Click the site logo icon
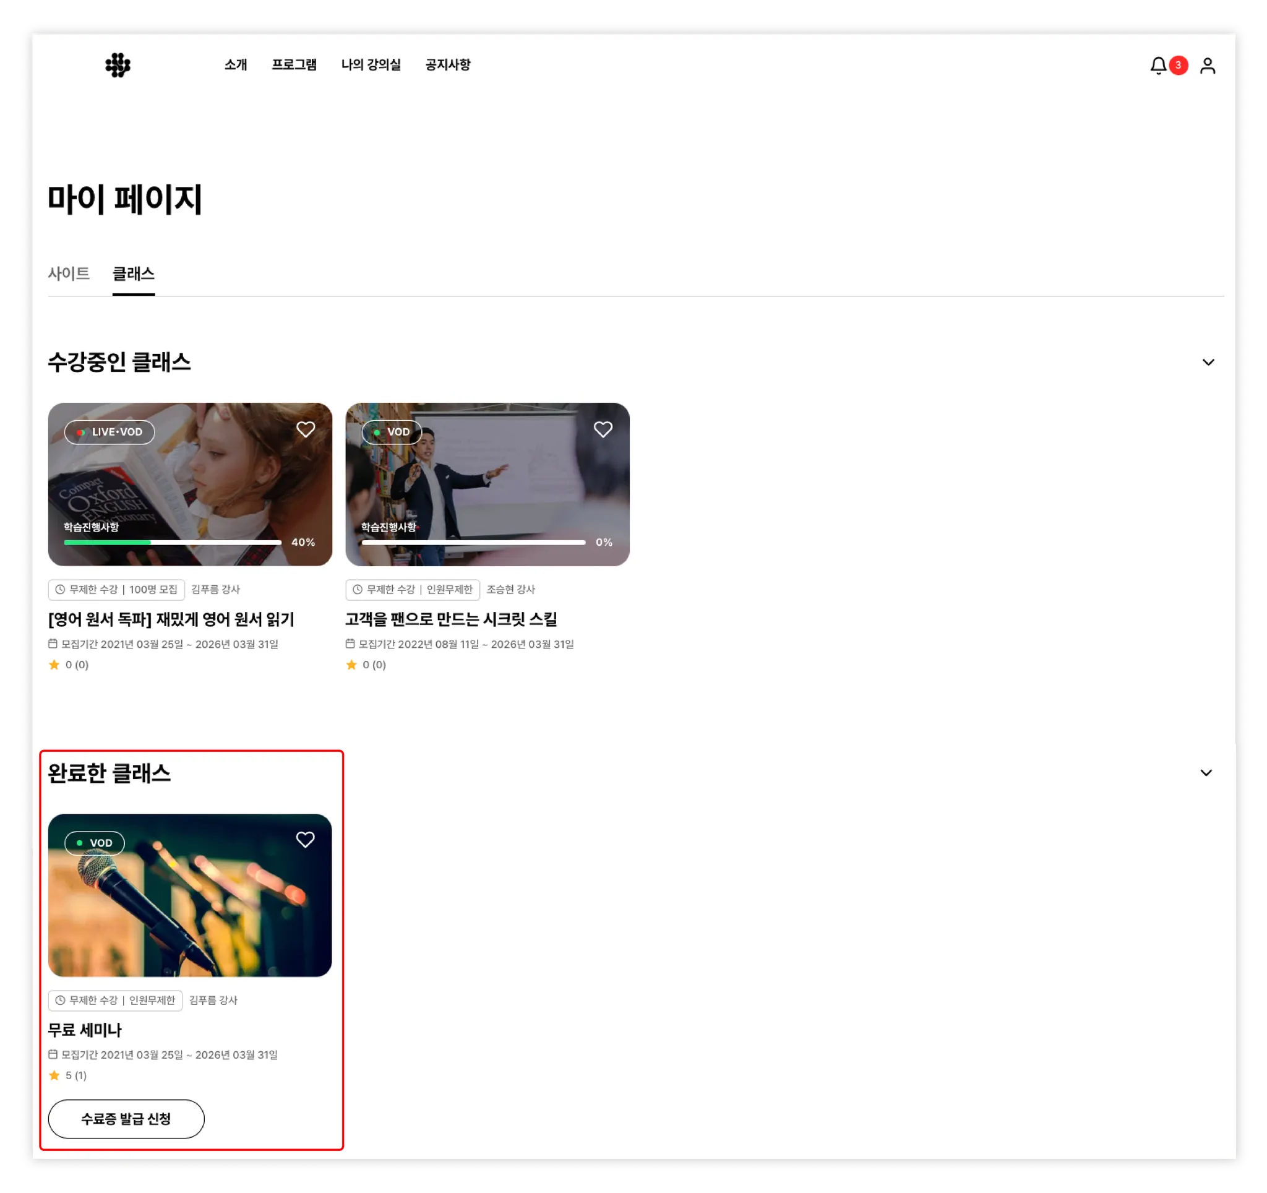The height and width of the screenshot is (1193, 1267). tap(118, 65)
